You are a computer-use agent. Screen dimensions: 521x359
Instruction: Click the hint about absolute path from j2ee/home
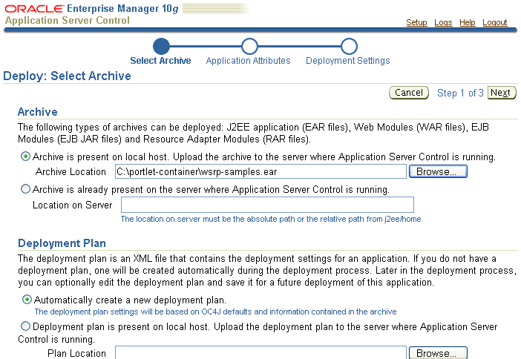tap(271, 219)
